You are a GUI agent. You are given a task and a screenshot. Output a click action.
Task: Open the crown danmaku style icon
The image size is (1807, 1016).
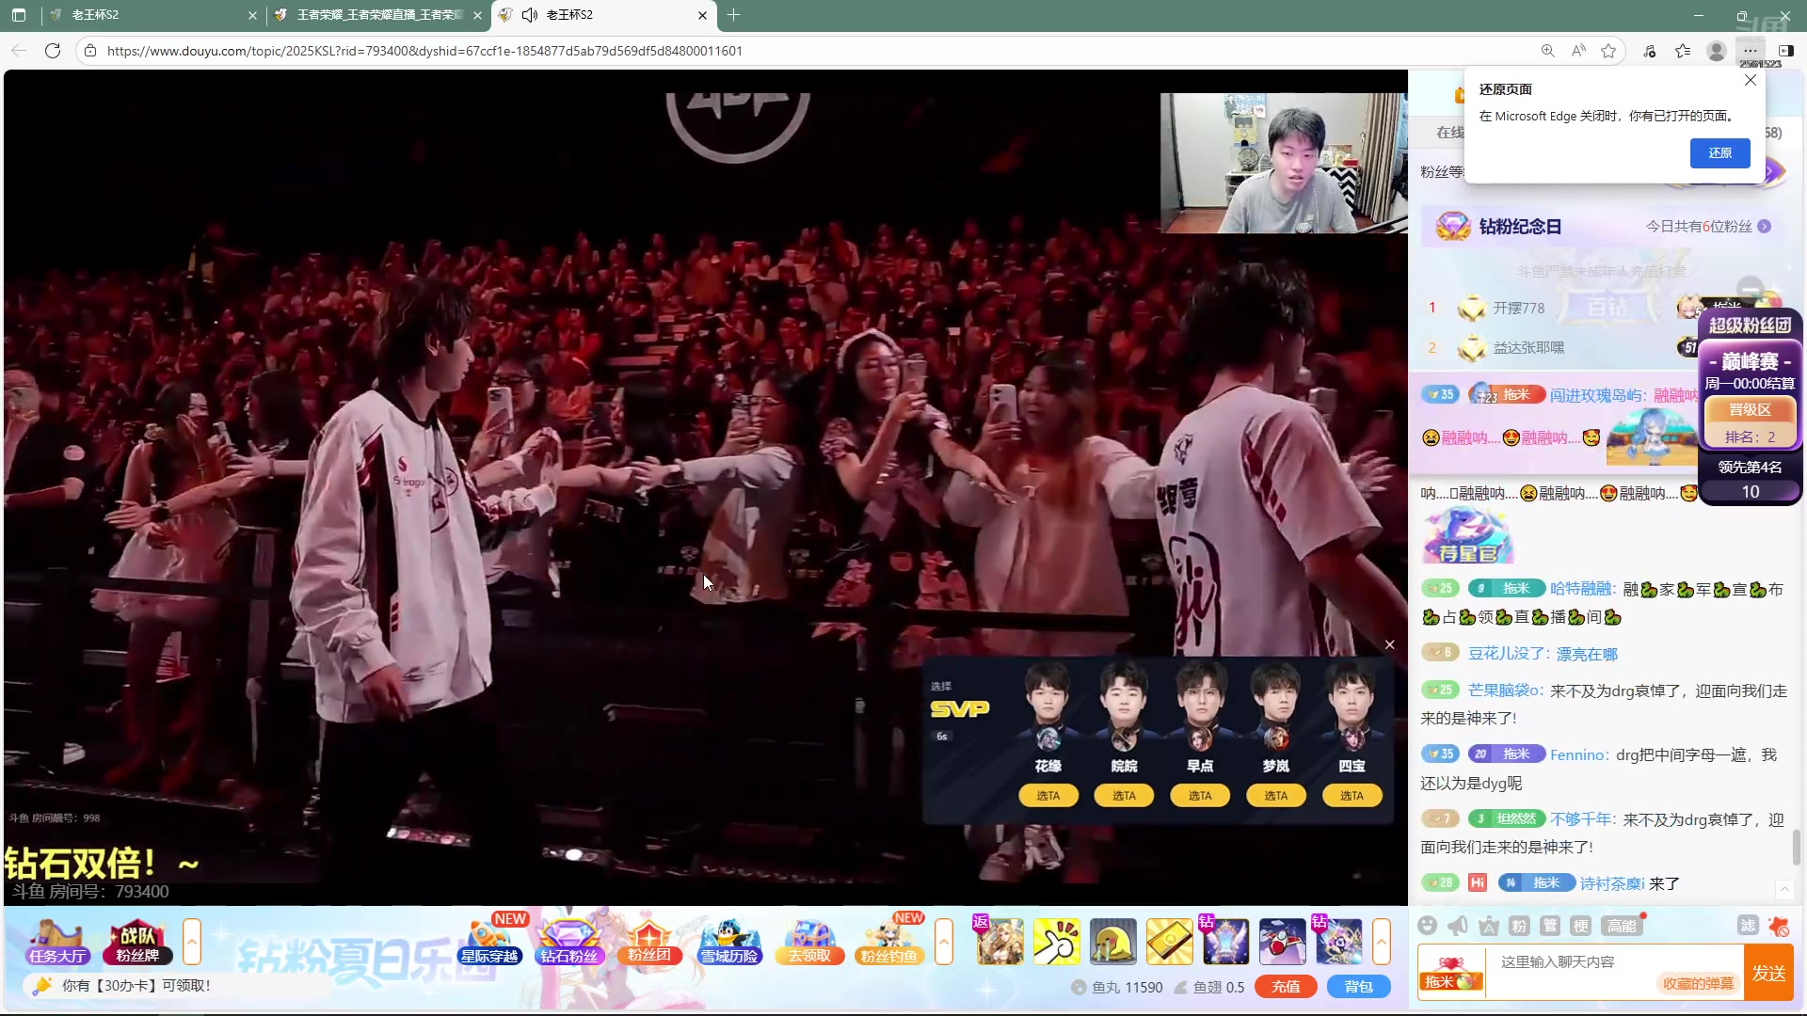point(1489,926)
